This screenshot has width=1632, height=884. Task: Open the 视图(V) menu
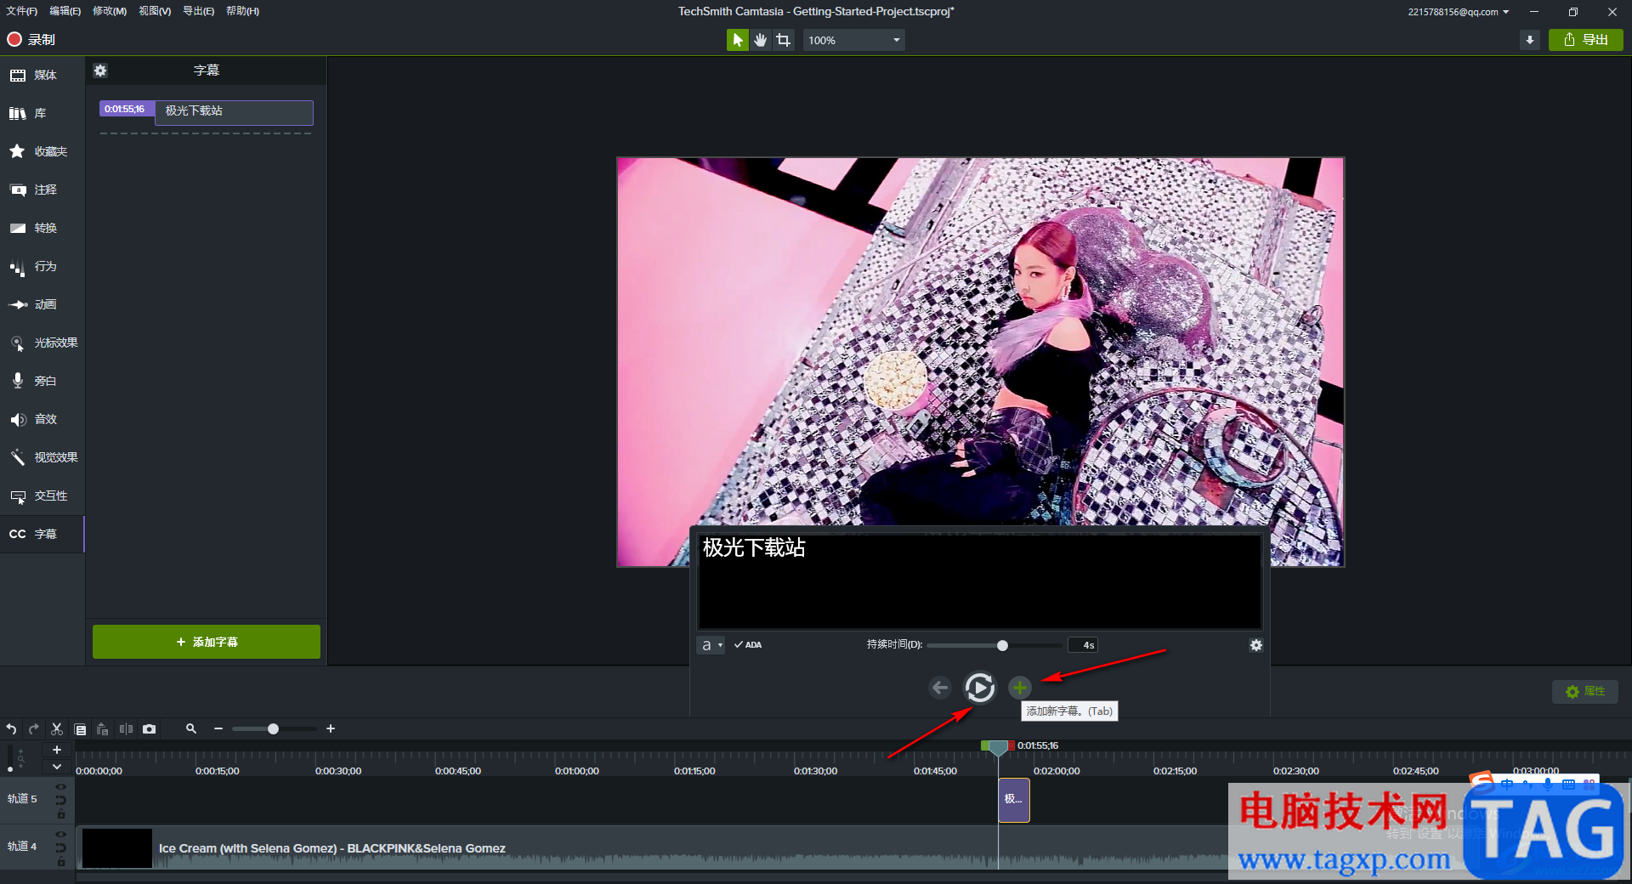(155, 11)
